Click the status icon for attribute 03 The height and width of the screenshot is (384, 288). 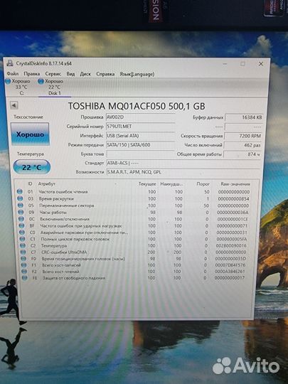(x=20, y=198)
